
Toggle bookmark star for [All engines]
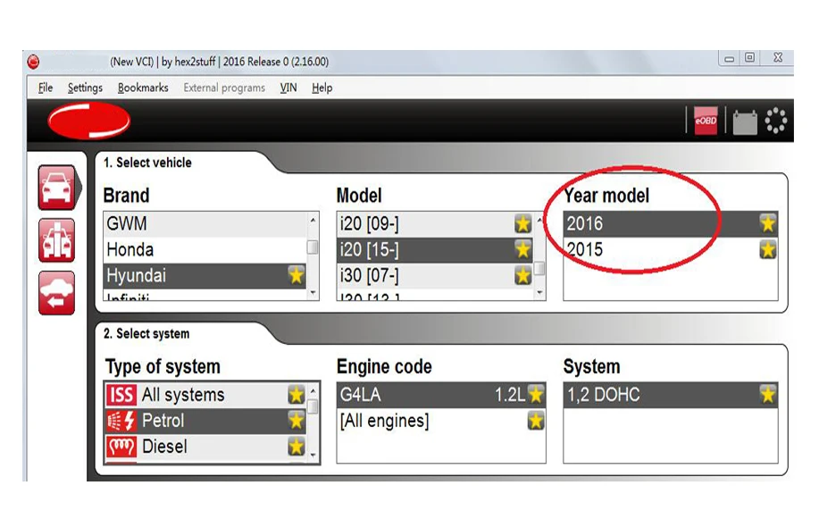pyautogui.click(x=536, y=420)
